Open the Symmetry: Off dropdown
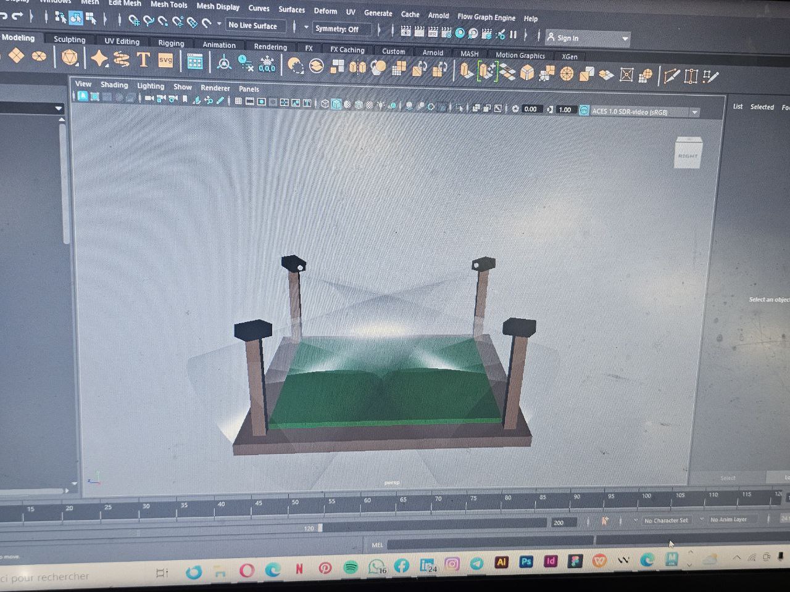This screenshot has width=790, height=592. point(343,29)
